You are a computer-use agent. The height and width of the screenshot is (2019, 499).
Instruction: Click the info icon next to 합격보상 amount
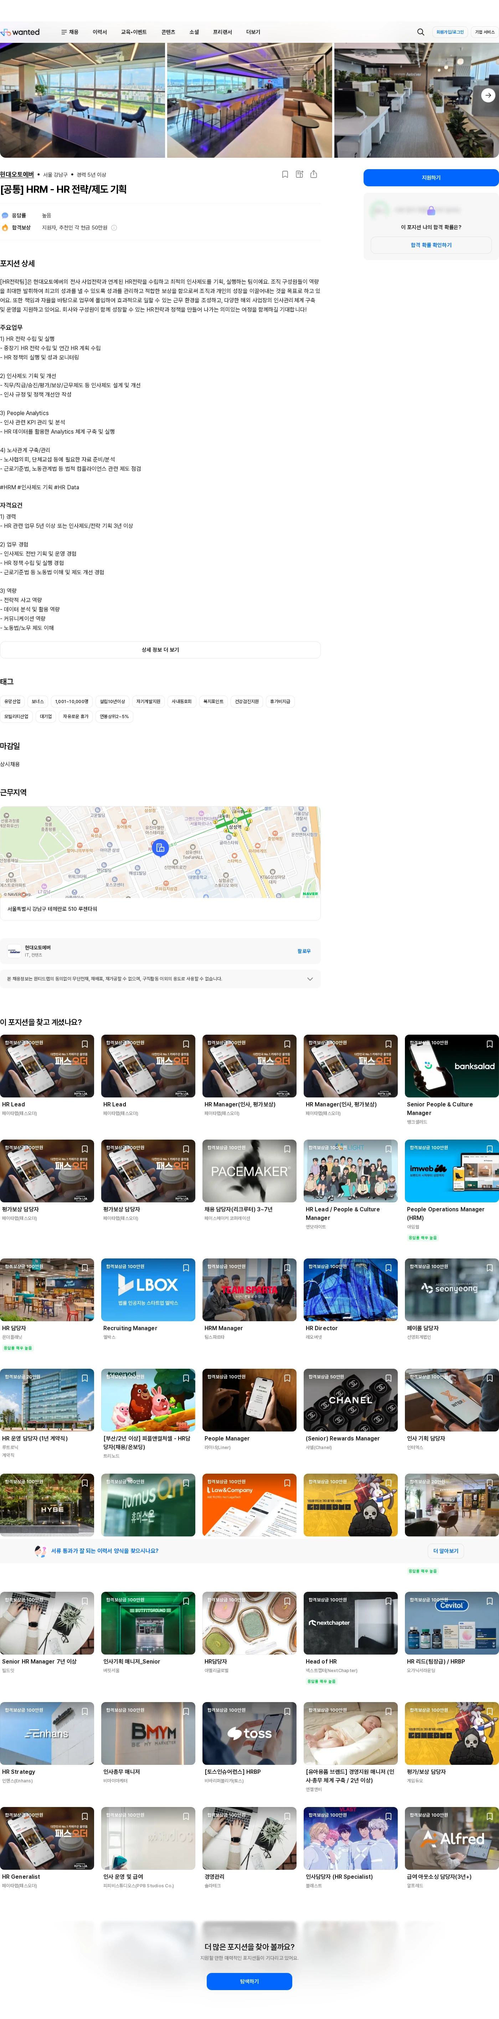[114, 227]
